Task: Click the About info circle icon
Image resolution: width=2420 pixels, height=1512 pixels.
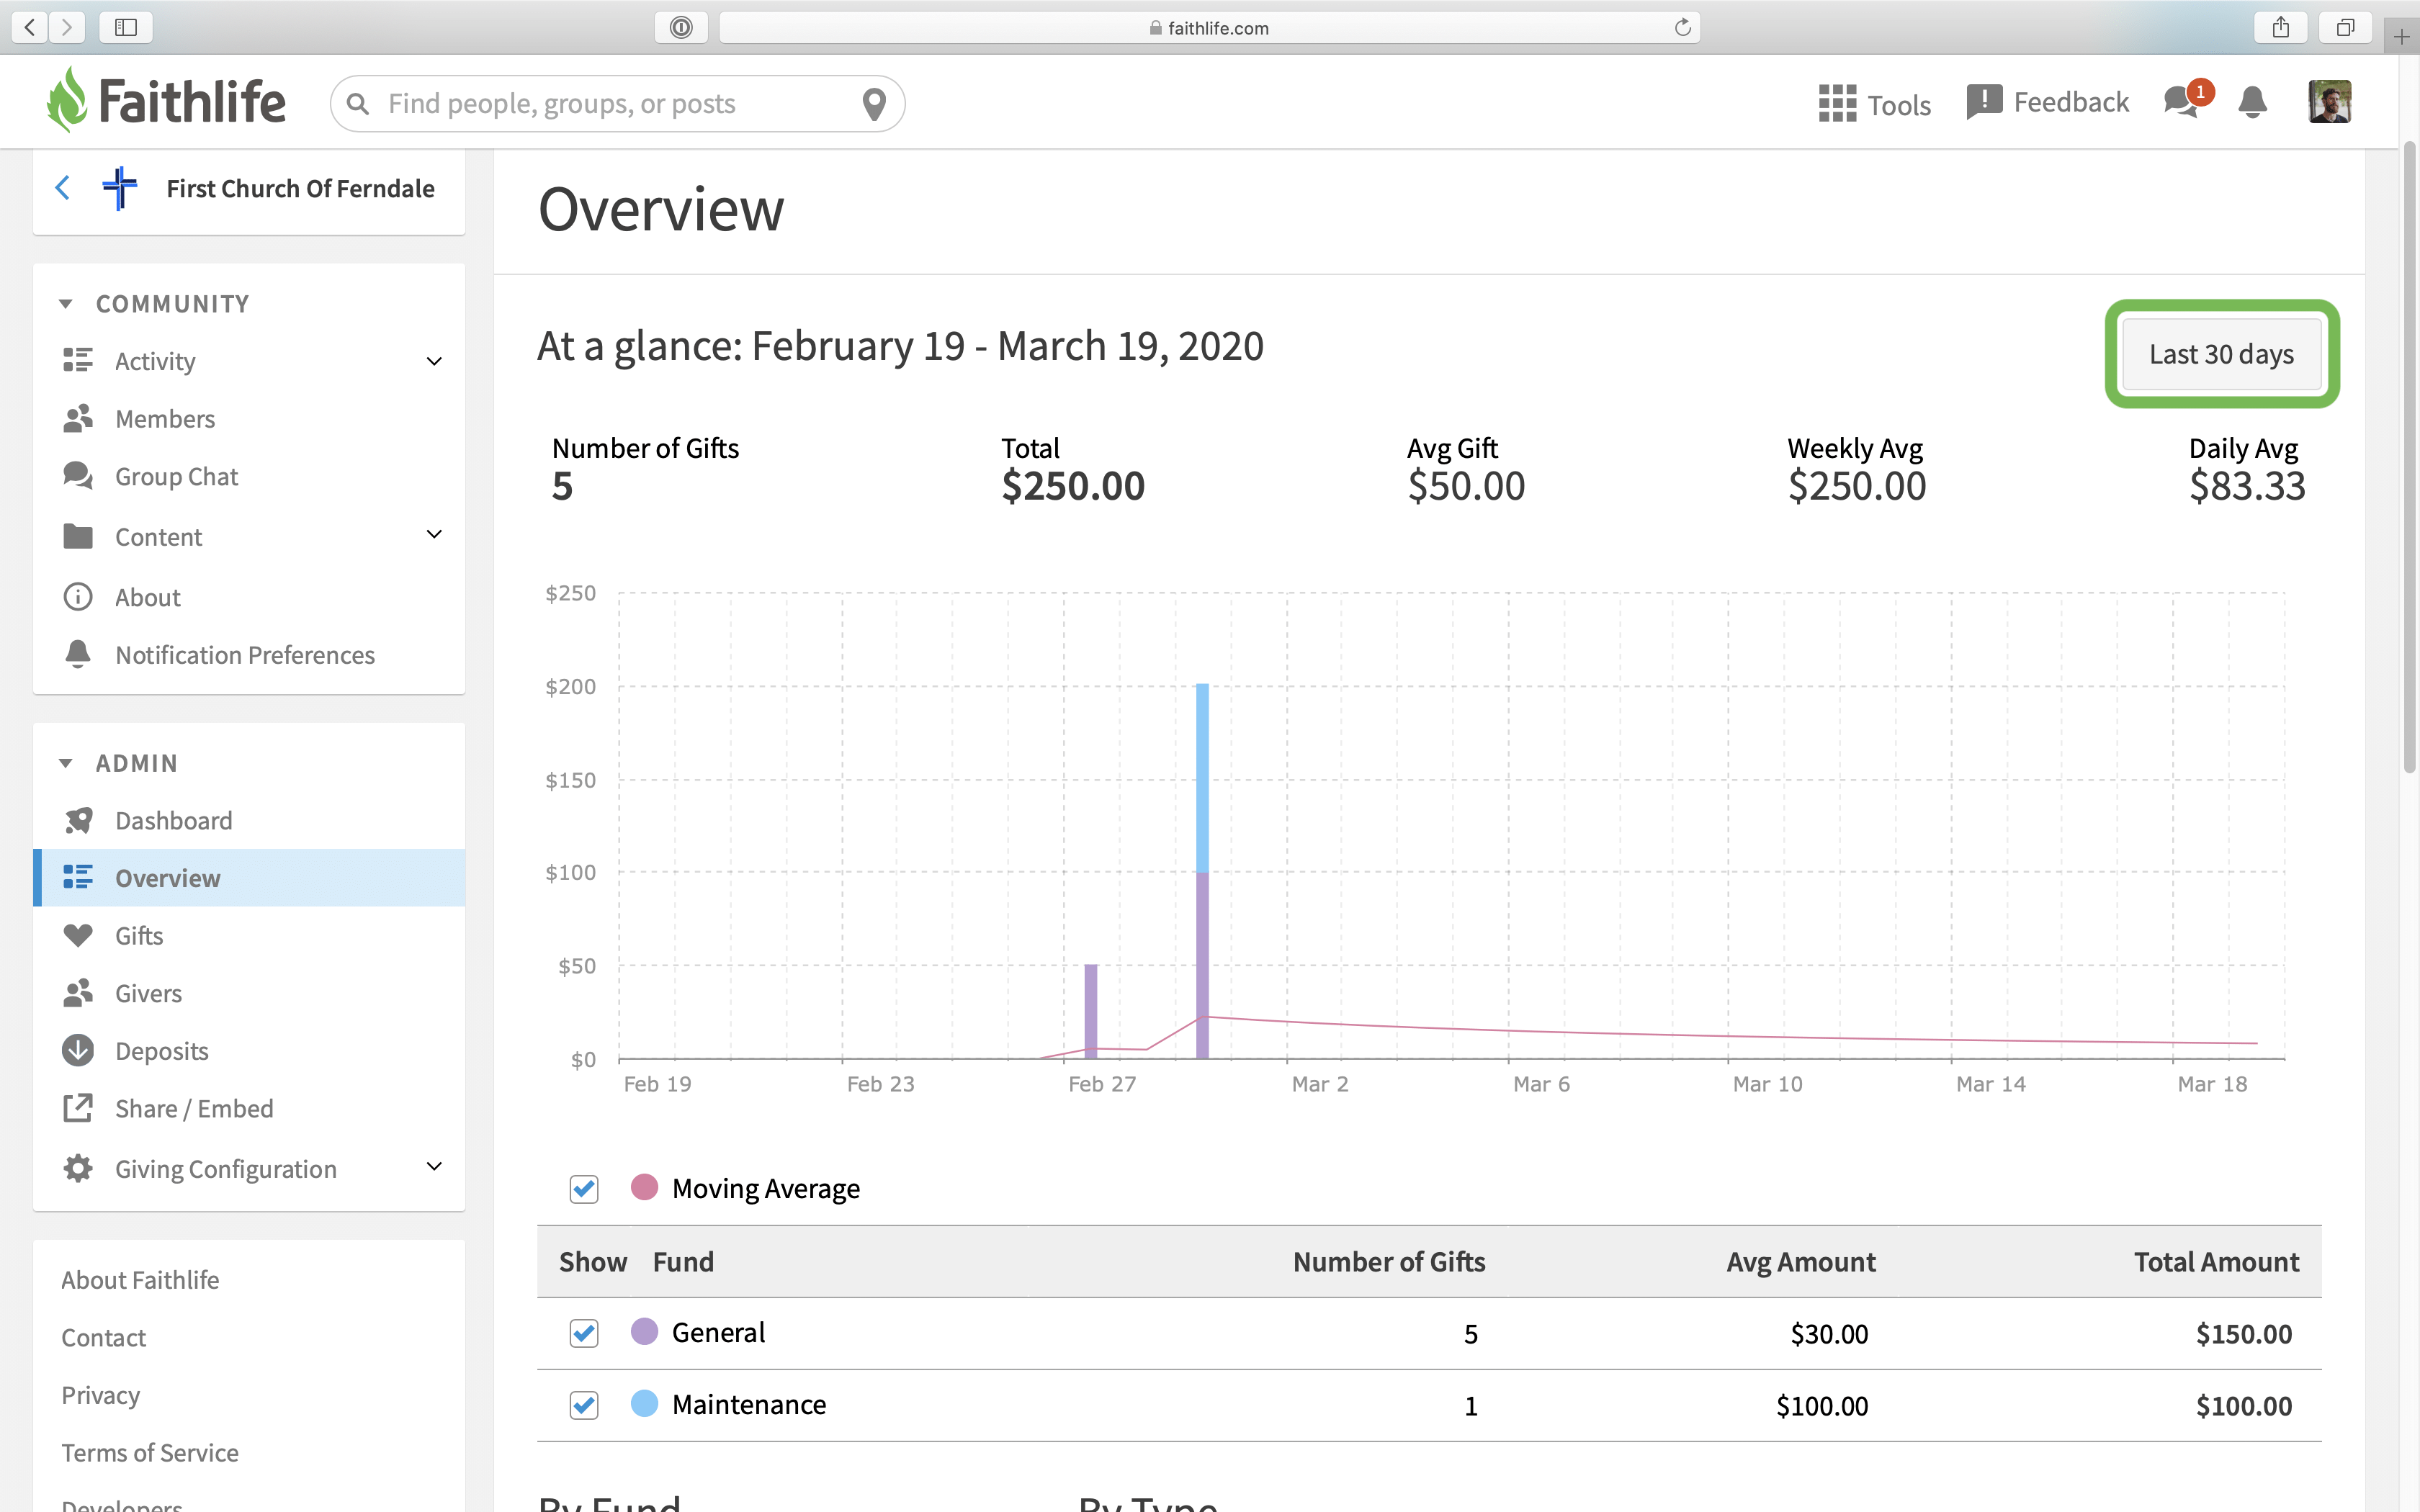Action: (78, 597)
